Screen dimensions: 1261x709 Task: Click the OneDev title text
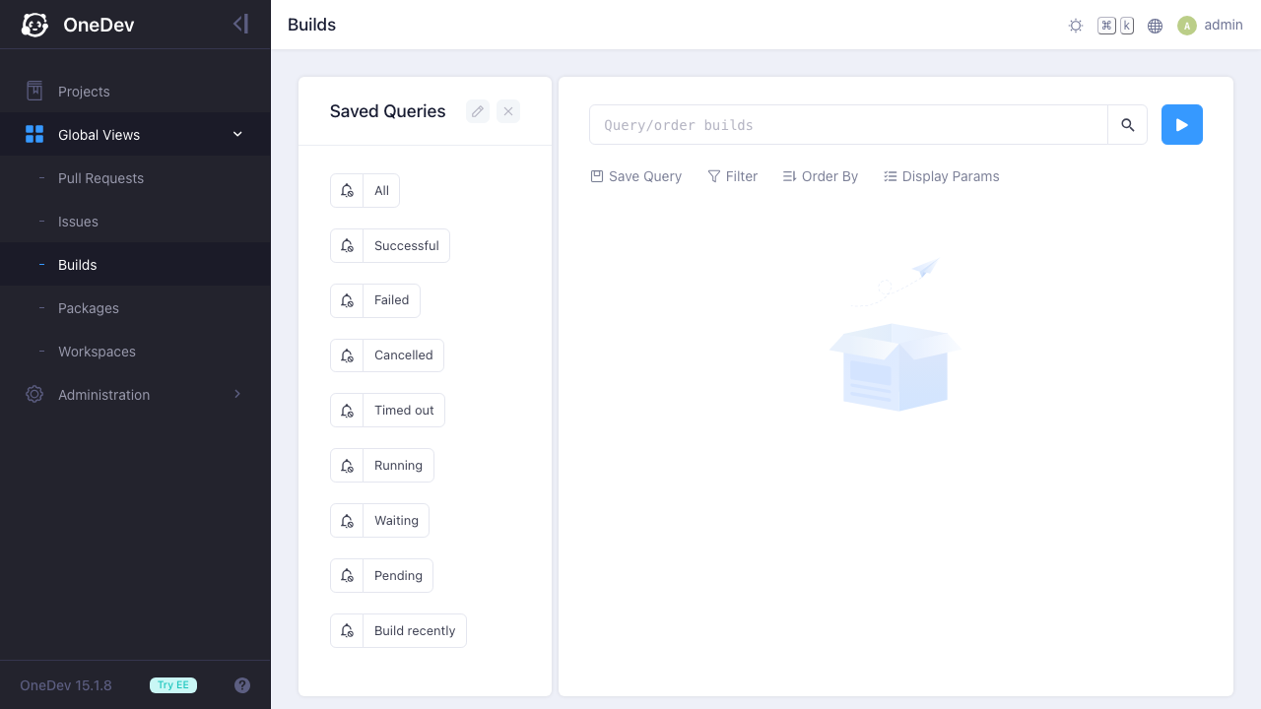click(x=99, y=26)
